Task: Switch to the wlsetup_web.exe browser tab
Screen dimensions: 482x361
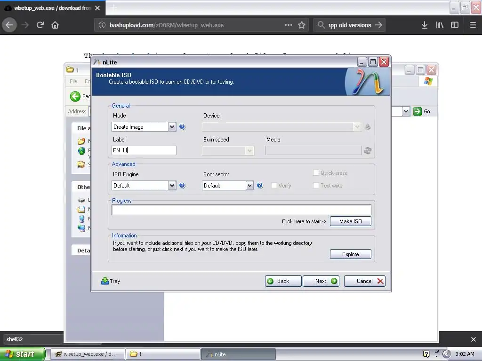Action: click(52, 8)
